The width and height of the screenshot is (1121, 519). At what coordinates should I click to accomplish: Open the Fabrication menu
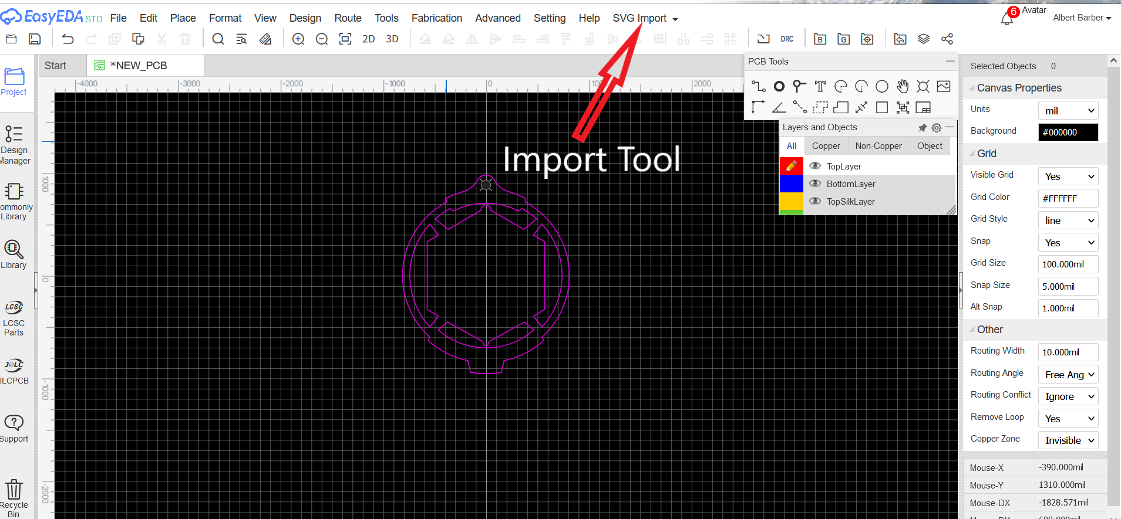[437, 18]
